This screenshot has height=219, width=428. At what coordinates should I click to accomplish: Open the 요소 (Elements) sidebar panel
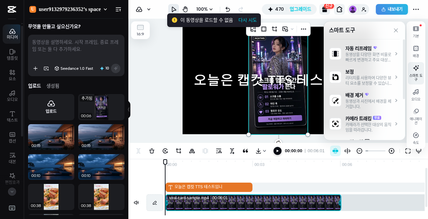(x=12, y=75)
